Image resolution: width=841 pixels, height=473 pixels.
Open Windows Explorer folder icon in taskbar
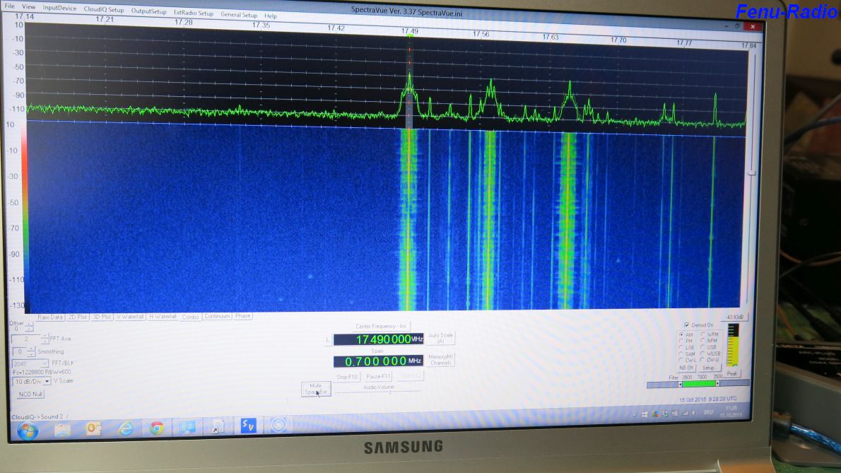point(63,428)
